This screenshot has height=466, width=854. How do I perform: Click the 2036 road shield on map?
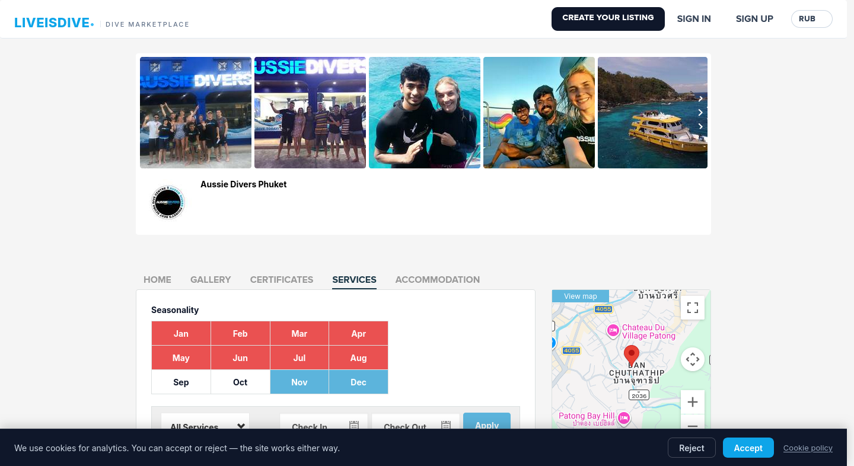639,395
